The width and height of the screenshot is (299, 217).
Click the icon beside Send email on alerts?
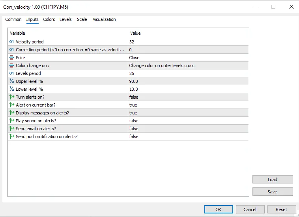pyautogui.click(x=11, y=129)
